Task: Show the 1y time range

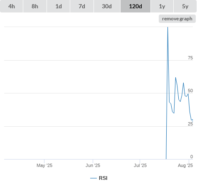Action: [162, 6]
